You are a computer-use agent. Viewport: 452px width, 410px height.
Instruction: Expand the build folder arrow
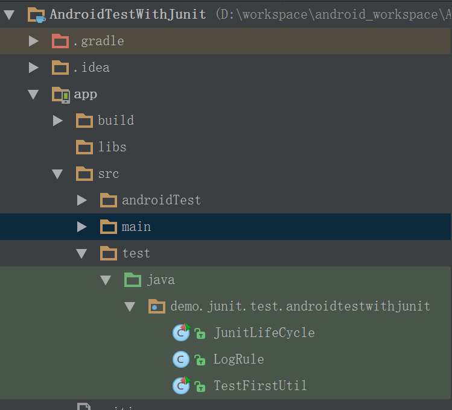(58, 121)
